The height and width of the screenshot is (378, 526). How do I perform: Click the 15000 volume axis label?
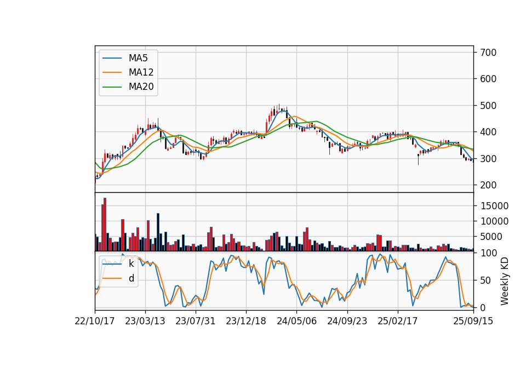pos(494,206)
